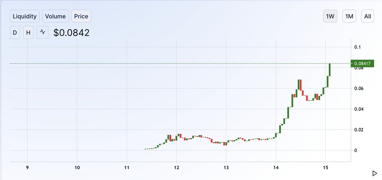Set time range to 1M
Image resolution: width=382 pixels, height=180 pixels.
349,17
